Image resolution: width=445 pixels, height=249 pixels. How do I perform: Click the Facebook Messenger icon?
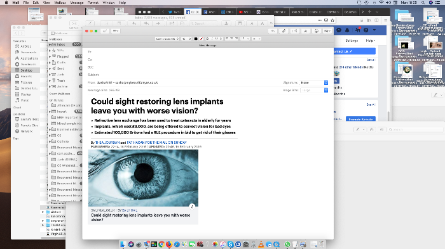pos(339,30)
